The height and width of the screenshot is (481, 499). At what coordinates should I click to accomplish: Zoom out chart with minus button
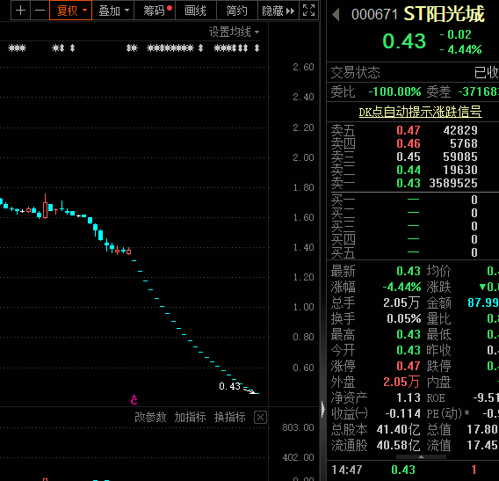click(x=40, y=11)
